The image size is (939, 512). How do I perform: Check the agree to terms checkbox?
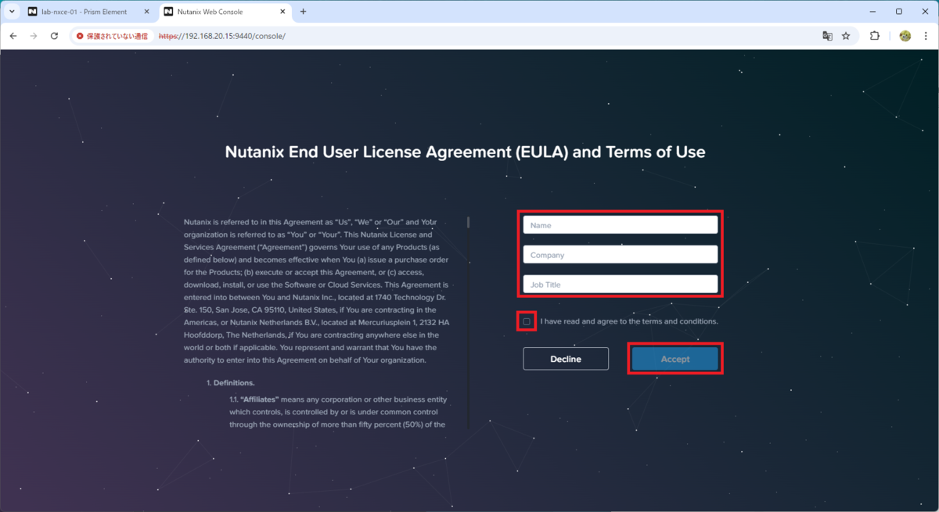pos(527,321)
